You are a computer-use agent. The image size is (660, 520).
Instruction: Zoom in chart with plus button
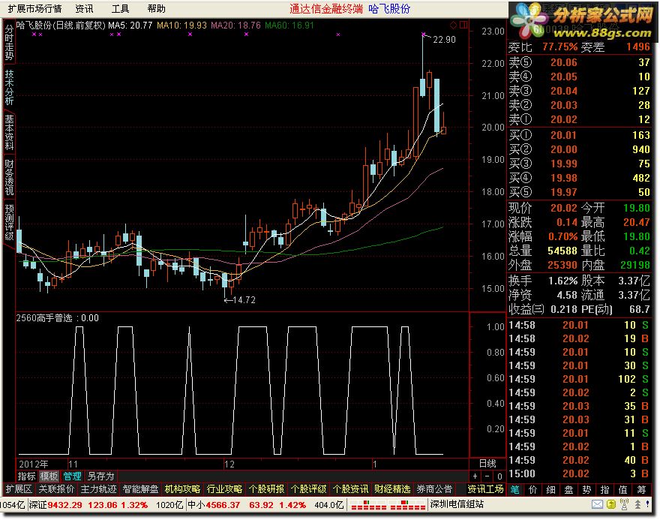475,476
